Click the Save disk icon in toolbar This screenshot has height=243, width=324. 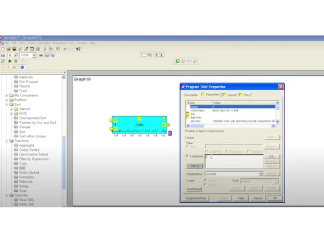tap(14, 49)
